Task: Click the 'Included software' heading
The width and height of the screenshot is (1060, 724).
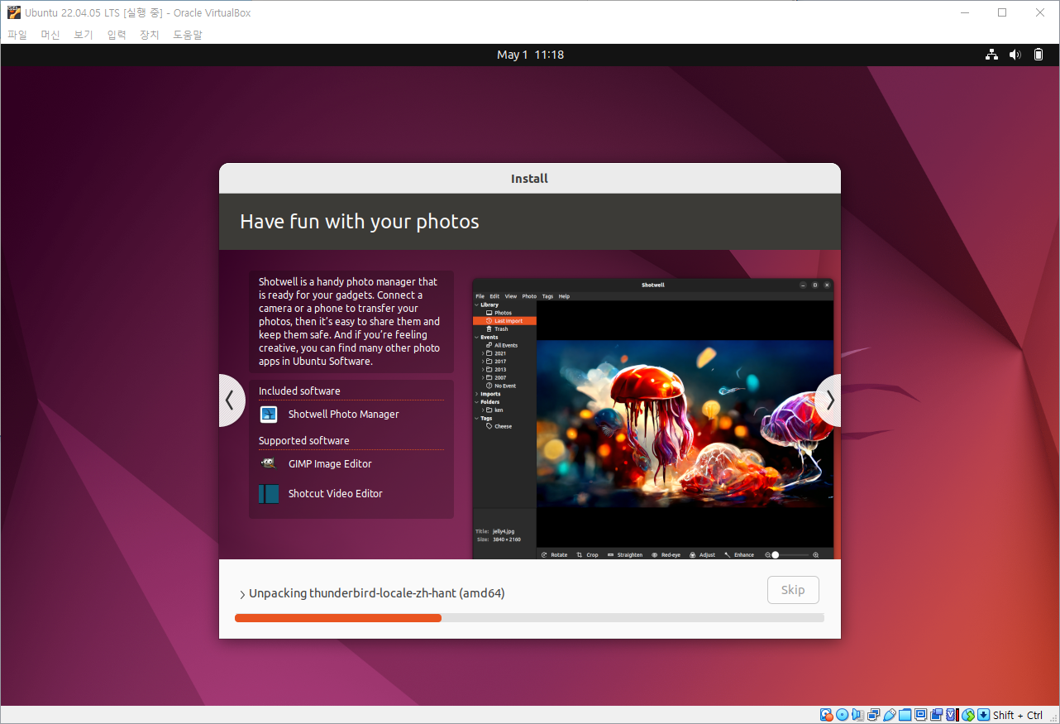Action: tap(299, 391)
